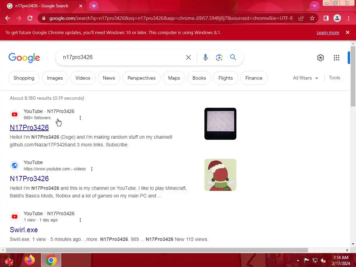Open Firefox from the taskbar
Viewport: 356px width, 267px height.
[x=30, y=260]
